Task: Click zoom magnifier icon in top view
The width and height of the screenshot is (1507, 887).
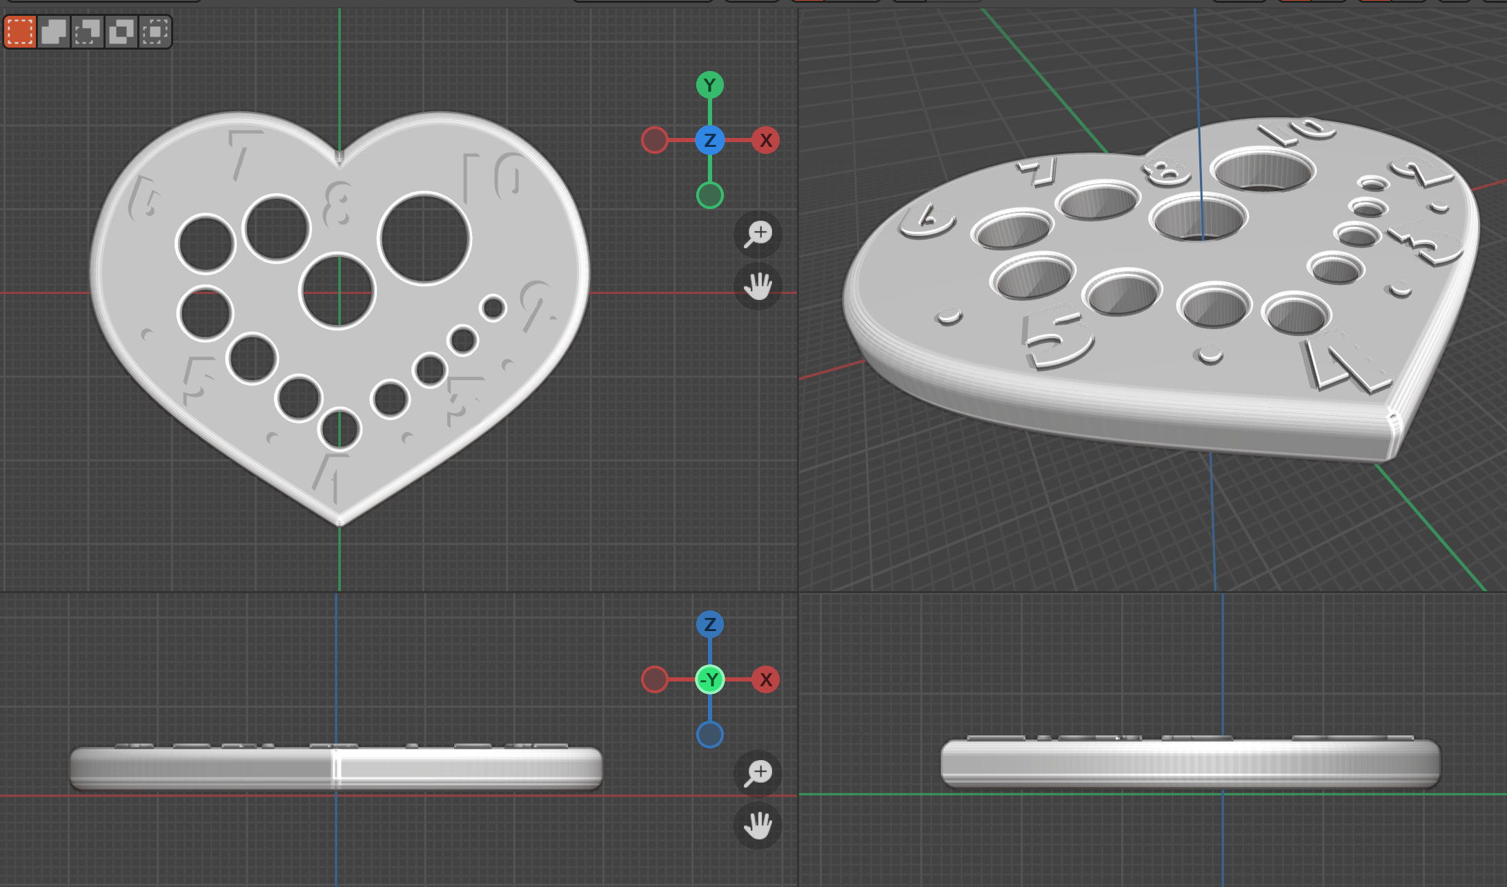Action: (758, 233)
